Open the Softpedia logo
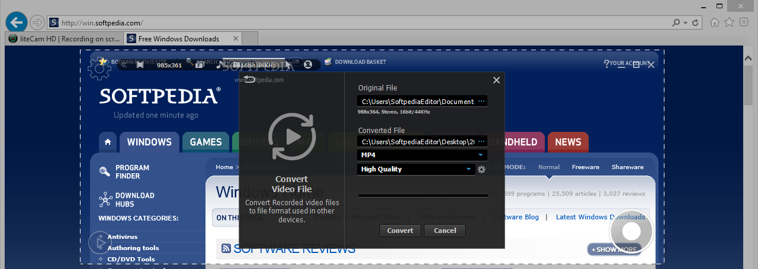The image size is (758, 269). pos(160,96)
